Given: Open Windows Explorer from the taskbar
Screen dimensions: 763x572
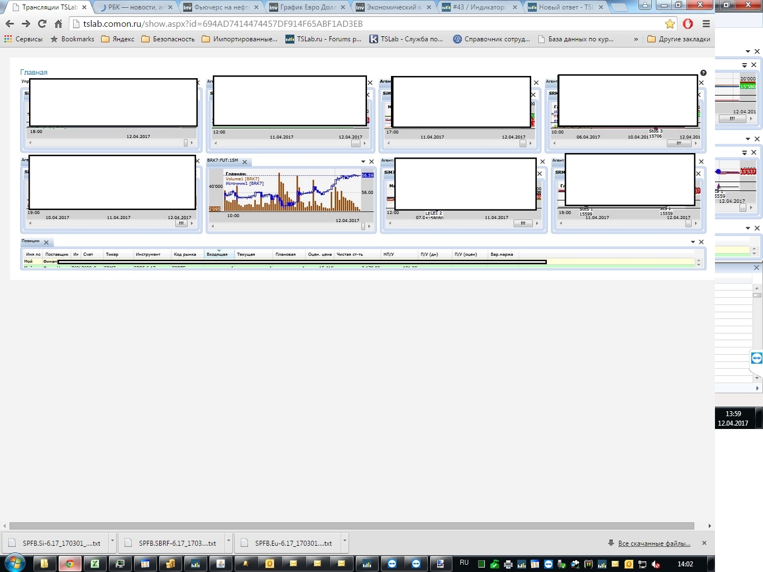Looking at the screenshot, I should click(45, 564).
